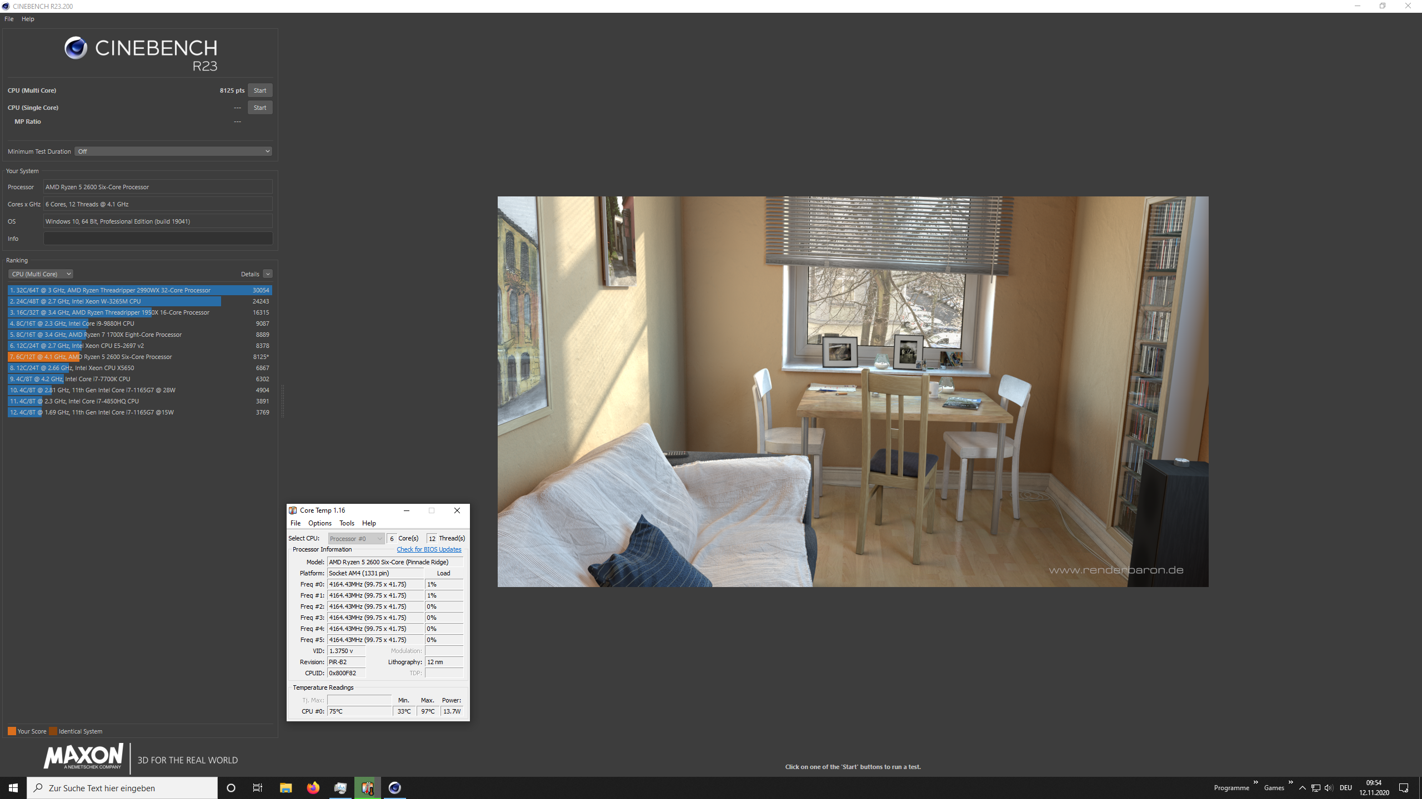Select the i7-1165G7 @ 28W ranking row
The height and width of the screenshot is (799, 1422).
(x=139, y=390)
